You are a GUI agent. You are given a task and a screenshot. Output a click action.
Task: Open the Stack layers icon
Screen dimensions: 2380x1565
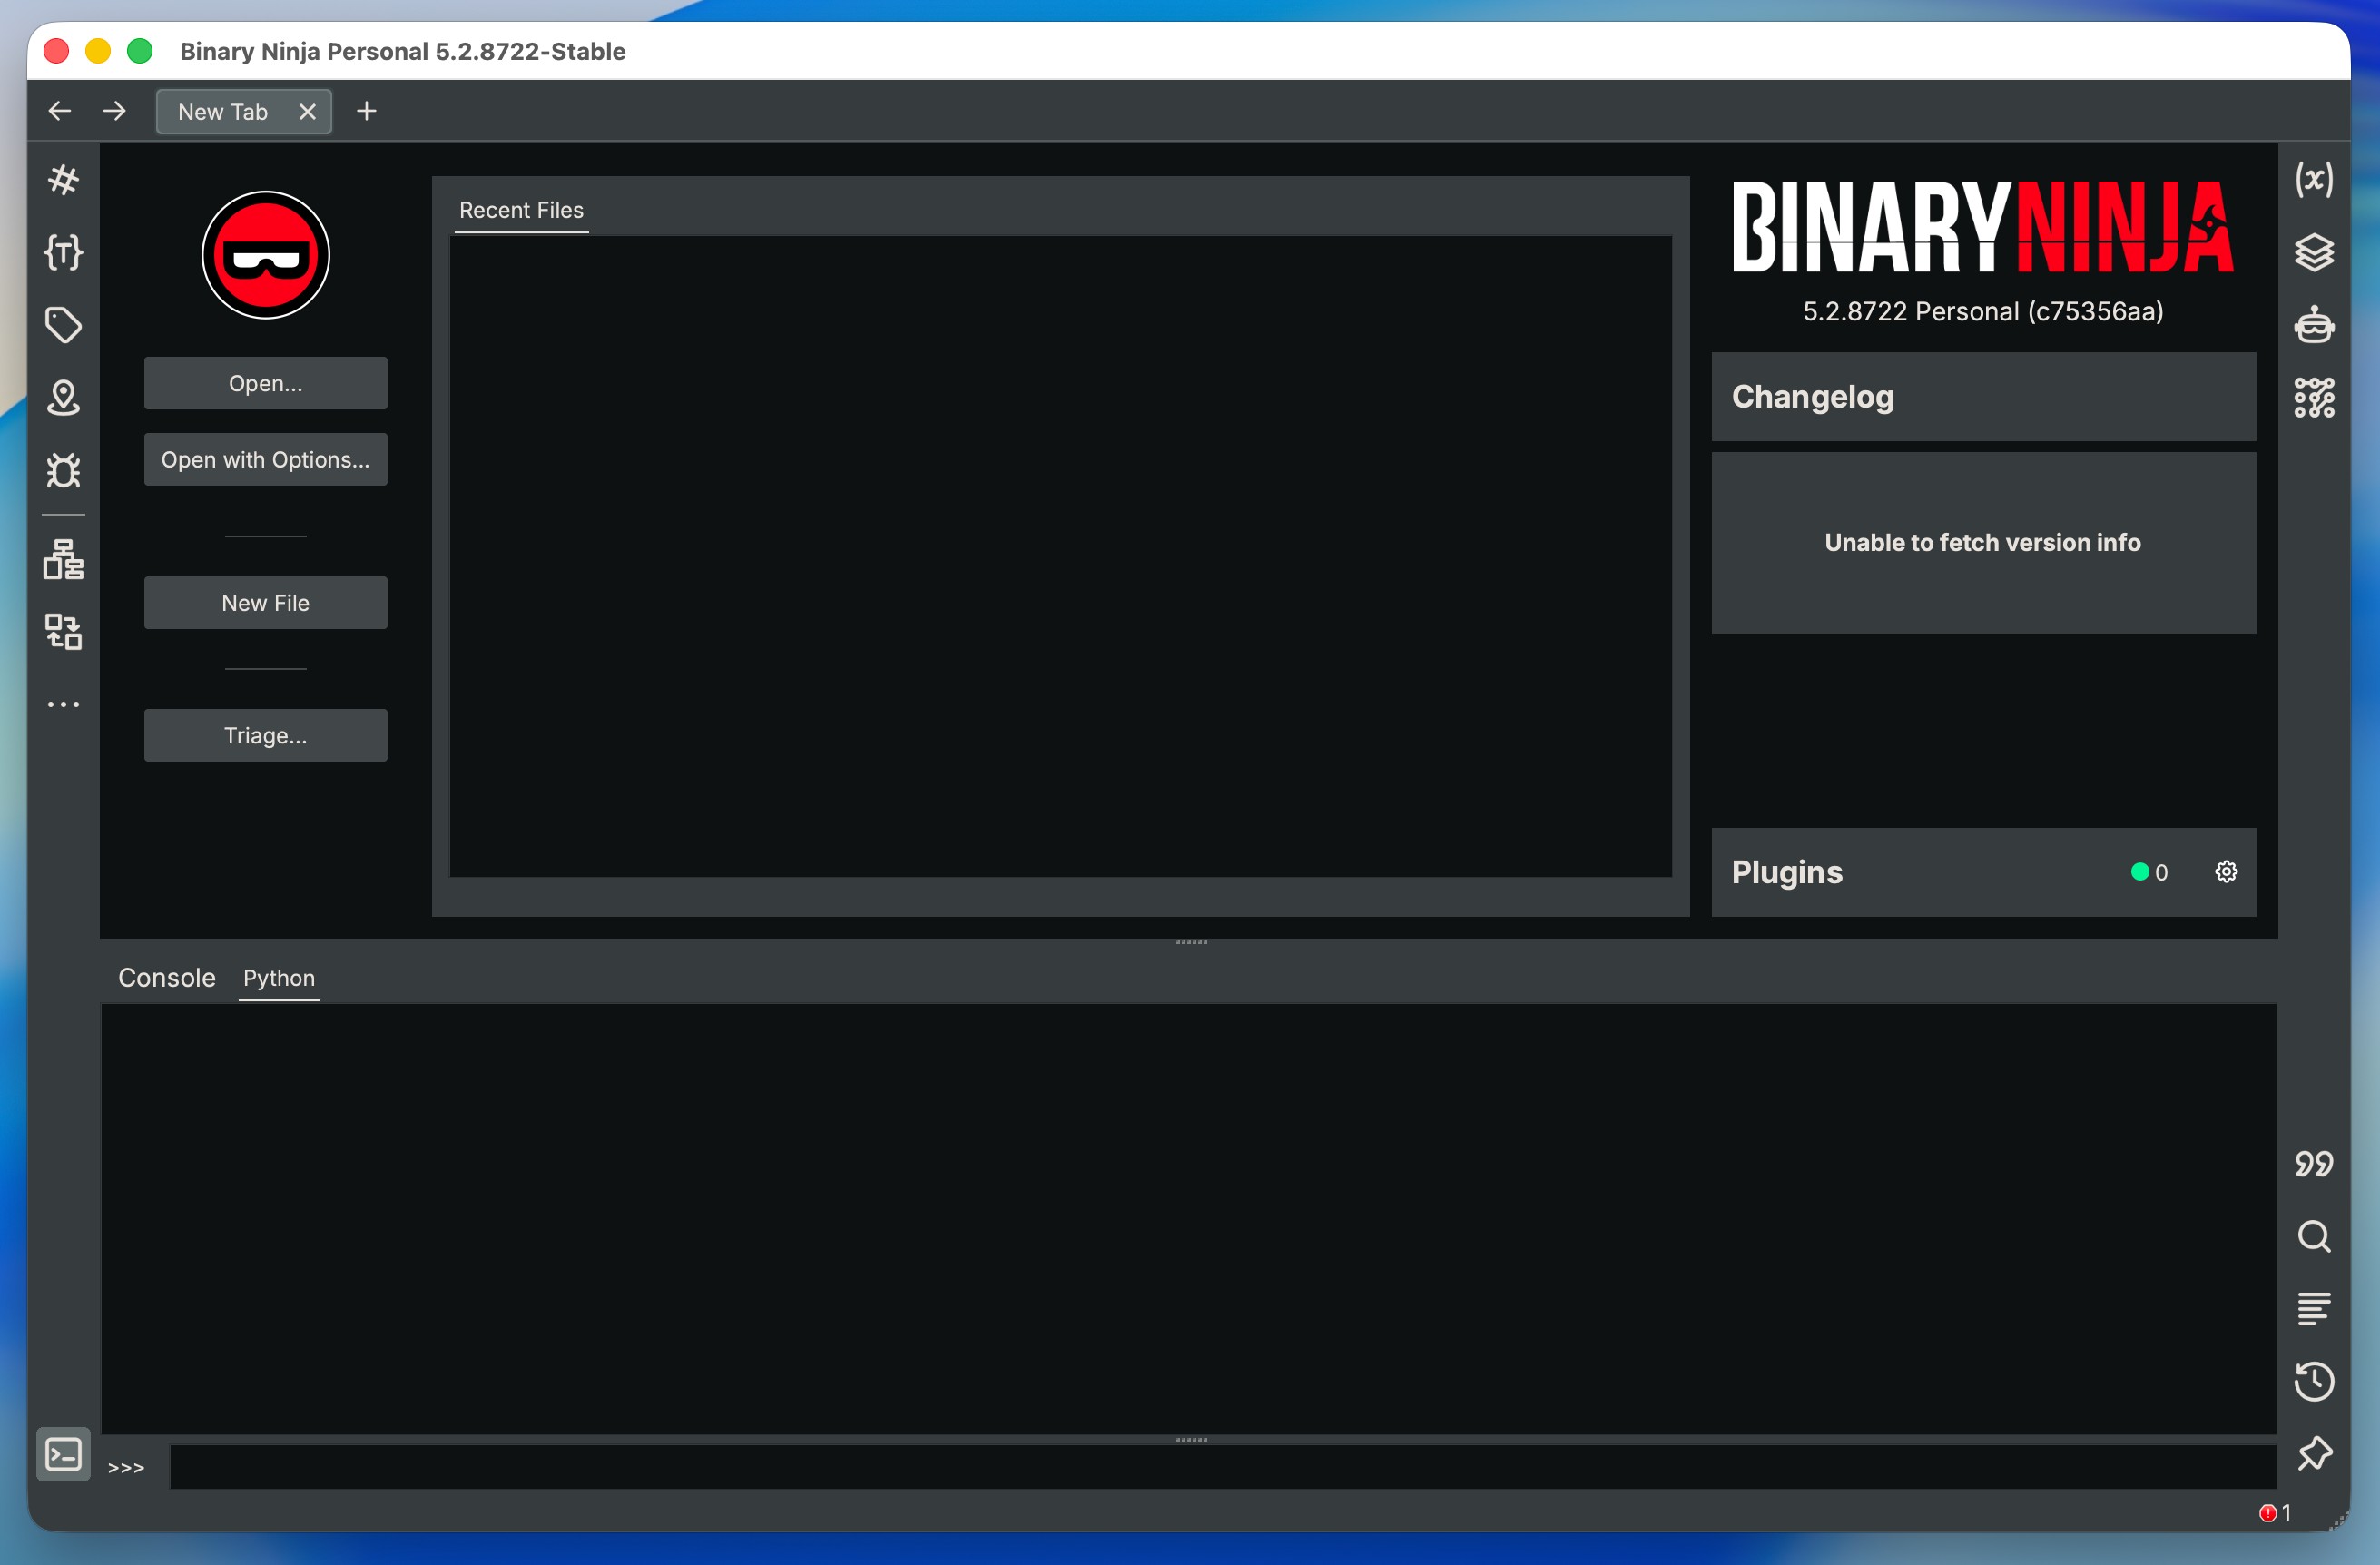[x=2313, y=252]
